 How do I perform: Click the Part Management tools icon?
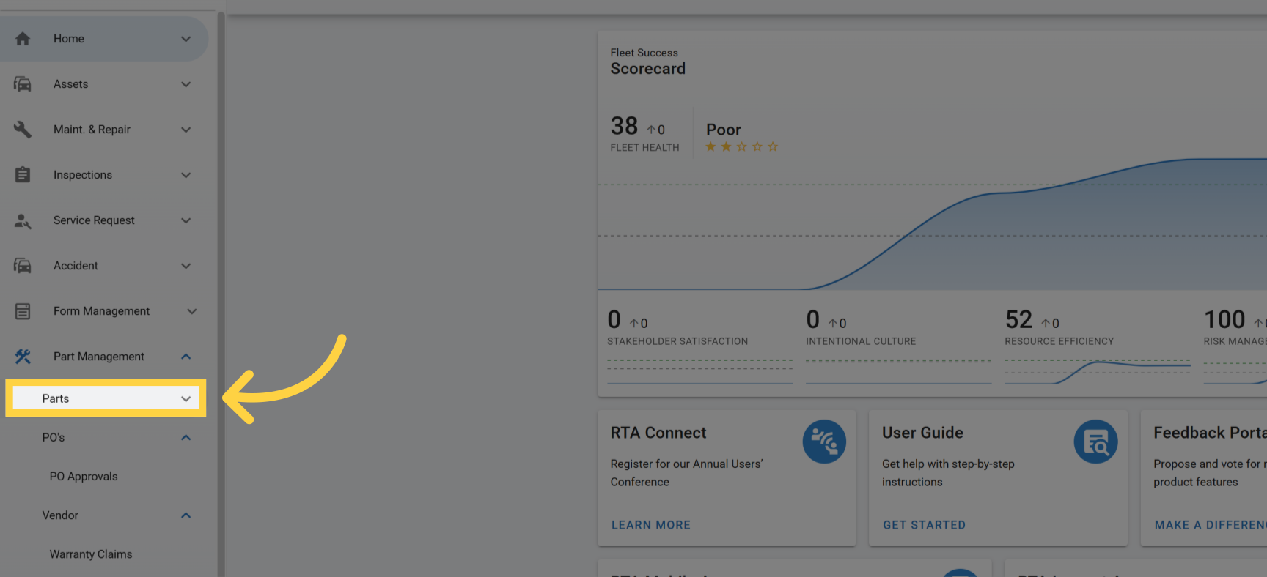pos(23,357)
